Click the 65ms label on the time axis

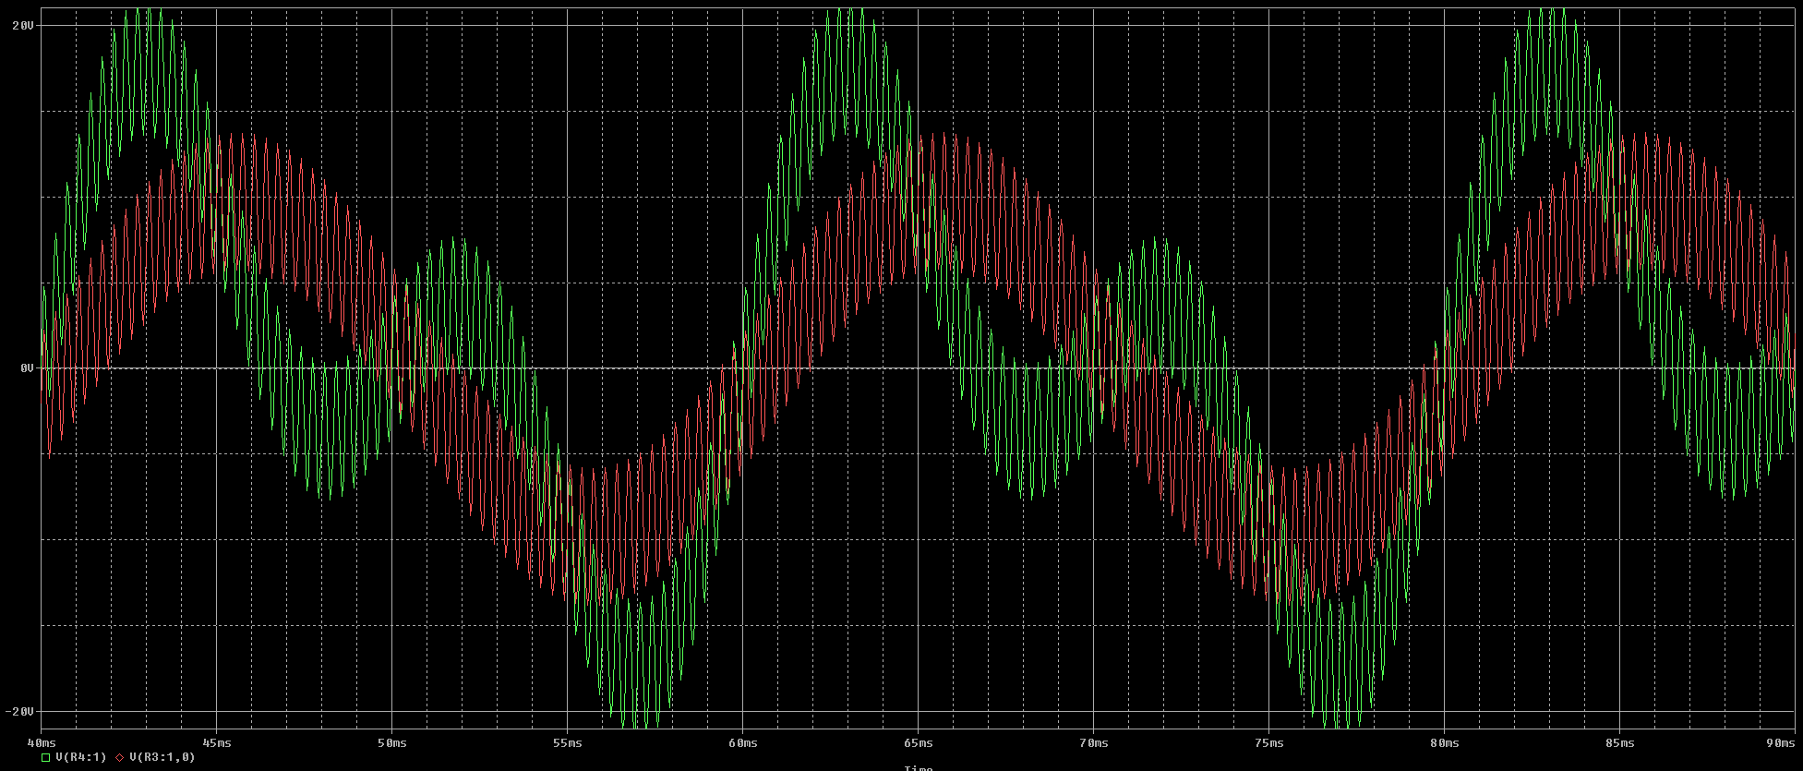918,742
